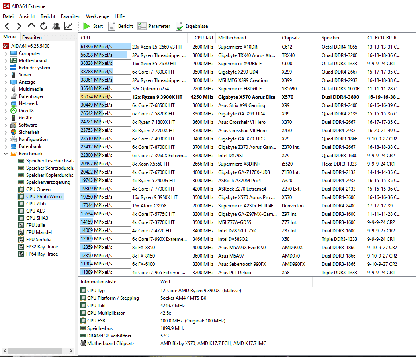
Task: Select the Netzwerk network icon
Action: coord(14,103)
